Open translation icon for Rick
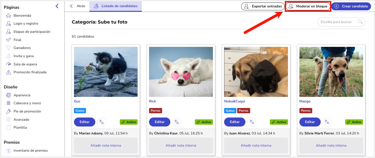 [x=177, y=122]
